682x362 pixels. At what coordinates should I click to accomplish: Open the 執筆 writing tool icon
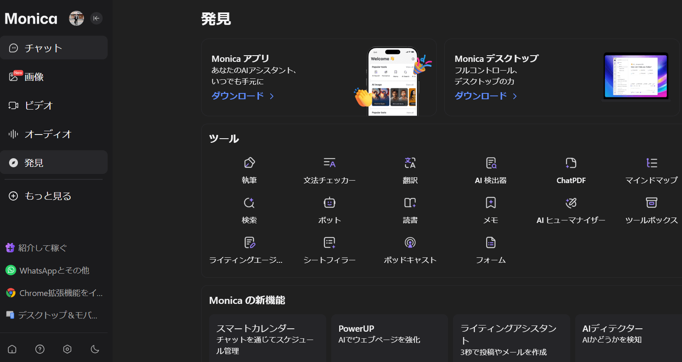(x=249, y=163)
